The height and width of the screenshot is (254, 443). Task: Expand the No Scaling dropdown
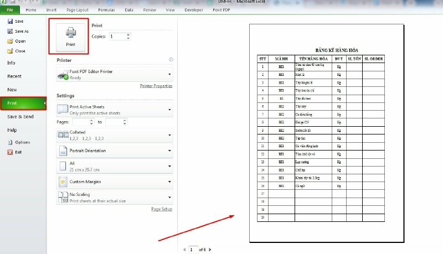[169, 197]
